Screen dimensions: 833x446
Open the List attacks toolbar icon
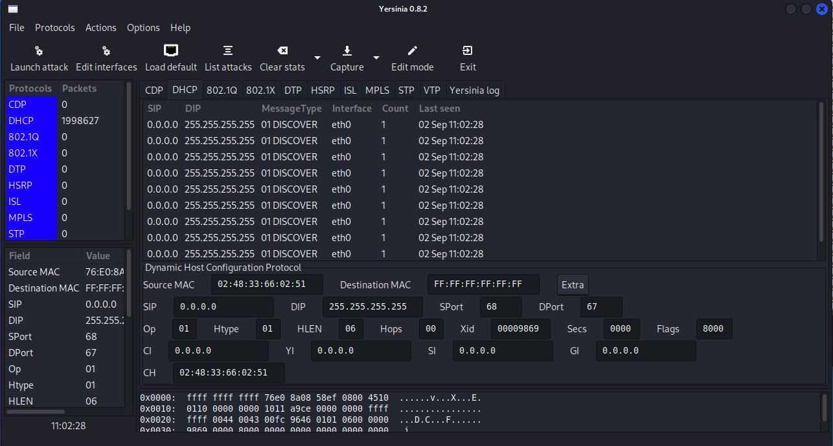pos(228,50)
